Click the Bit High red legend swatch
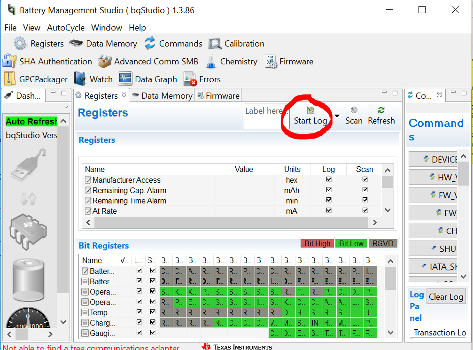 (318, 243)
